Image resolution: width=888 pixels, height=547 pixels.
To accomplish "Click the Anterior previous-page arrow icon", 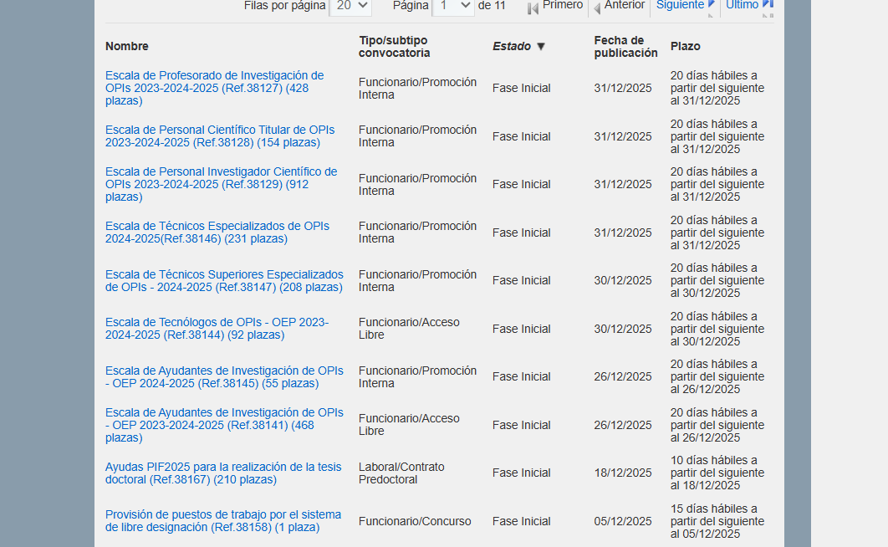I will 597,8.
